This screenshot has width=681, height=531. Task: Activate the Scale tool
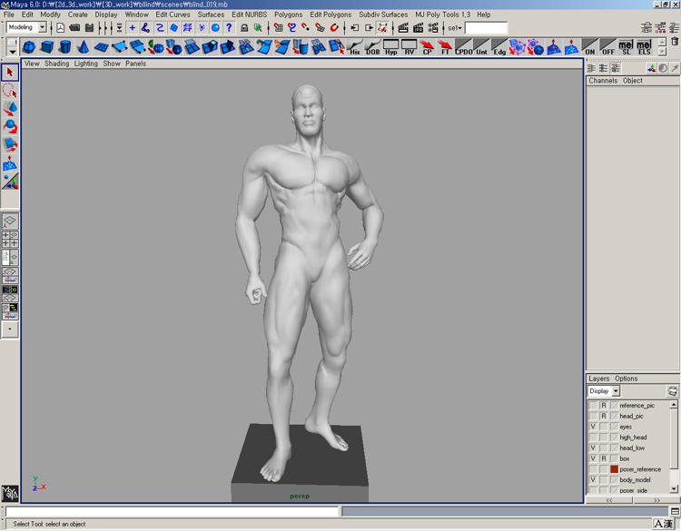pos(10,144)
